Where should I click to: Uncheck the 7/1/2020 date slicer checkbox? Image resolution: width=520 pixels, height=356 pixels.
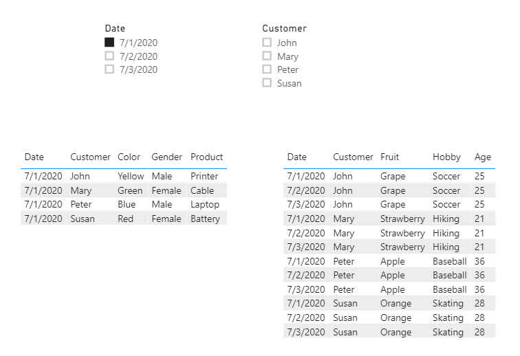coord(109,43)
